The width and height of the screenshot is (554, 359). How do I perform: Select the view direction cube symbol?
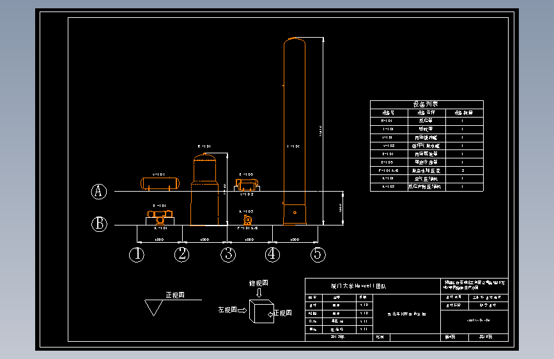pyautogui.click(x=261, y=311)
